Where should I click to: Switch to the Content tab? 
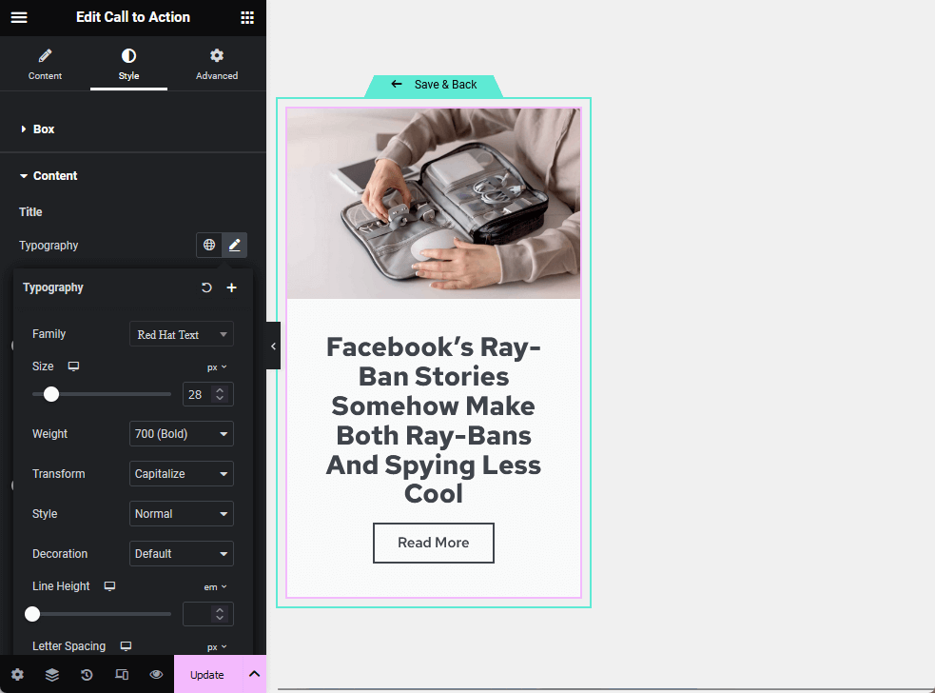click(45, 64)
